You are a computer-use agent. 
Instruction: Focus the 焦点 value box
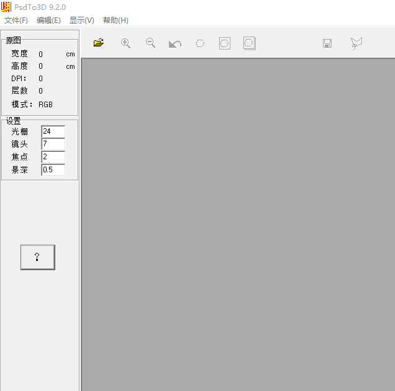point(53,157)
